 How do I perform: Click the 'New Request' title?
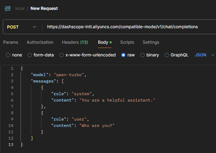click(x=44, y=8)
